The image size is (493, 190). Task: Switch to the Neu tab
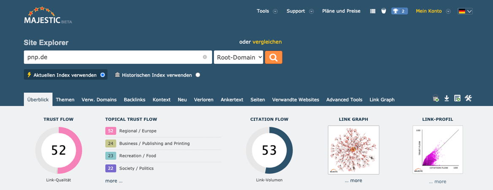tap(182, 100)
